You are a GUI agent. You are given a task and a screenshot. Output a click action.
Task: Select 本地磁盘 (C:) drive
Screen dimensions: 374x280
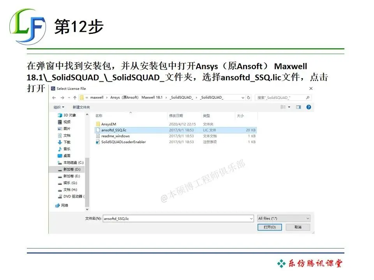pos(71,163)
